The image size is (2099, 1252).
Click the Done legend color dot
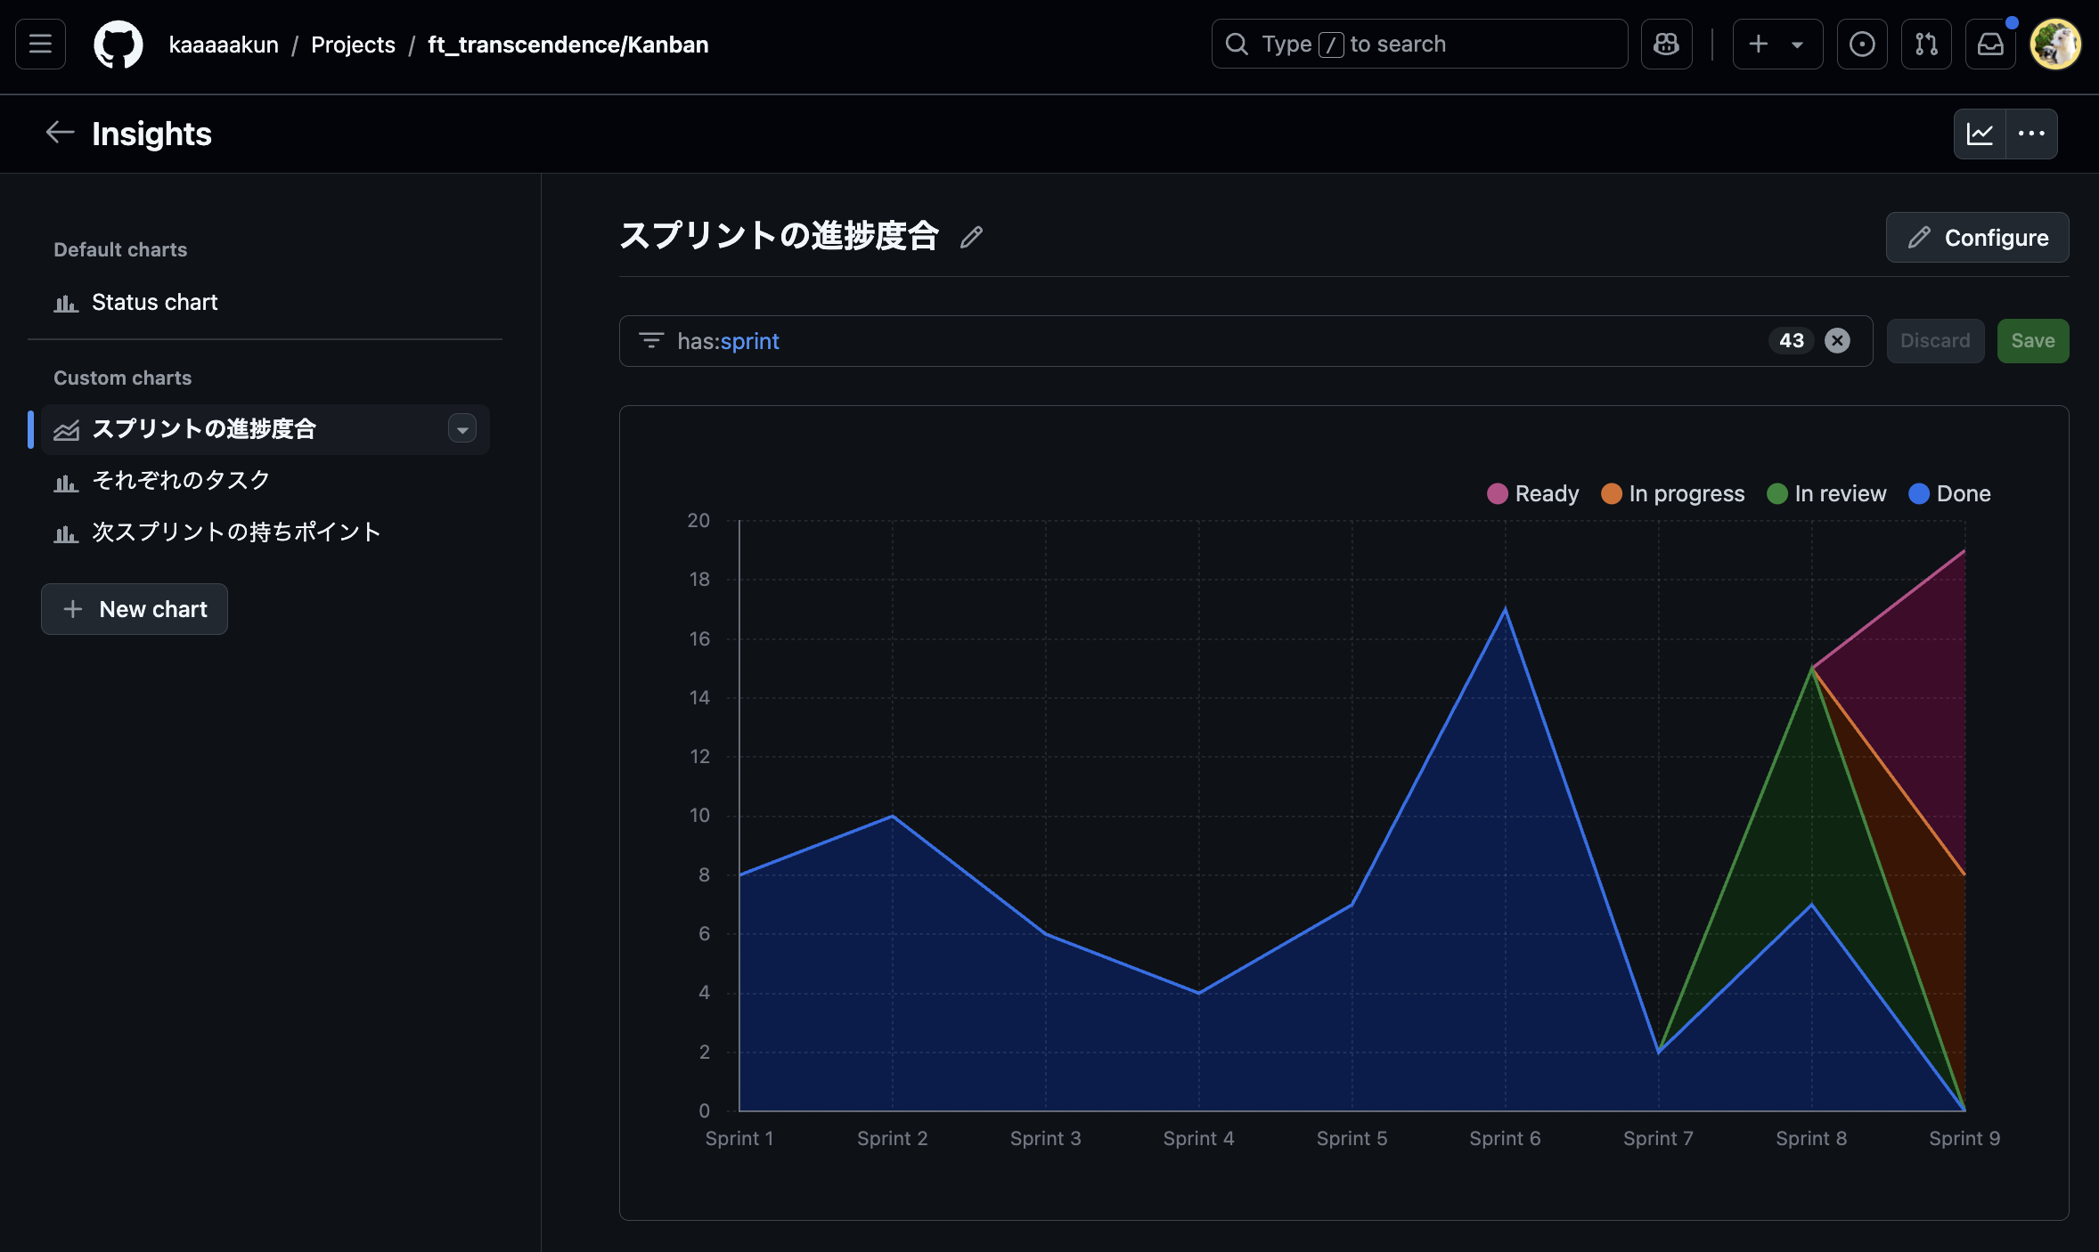tap(1918, 493)
